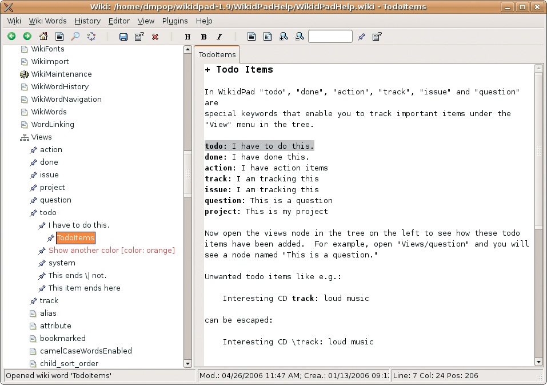The image size is (547, 385).
Task: Click the tree panel scroll down arrow
Action: coord(187,363)
